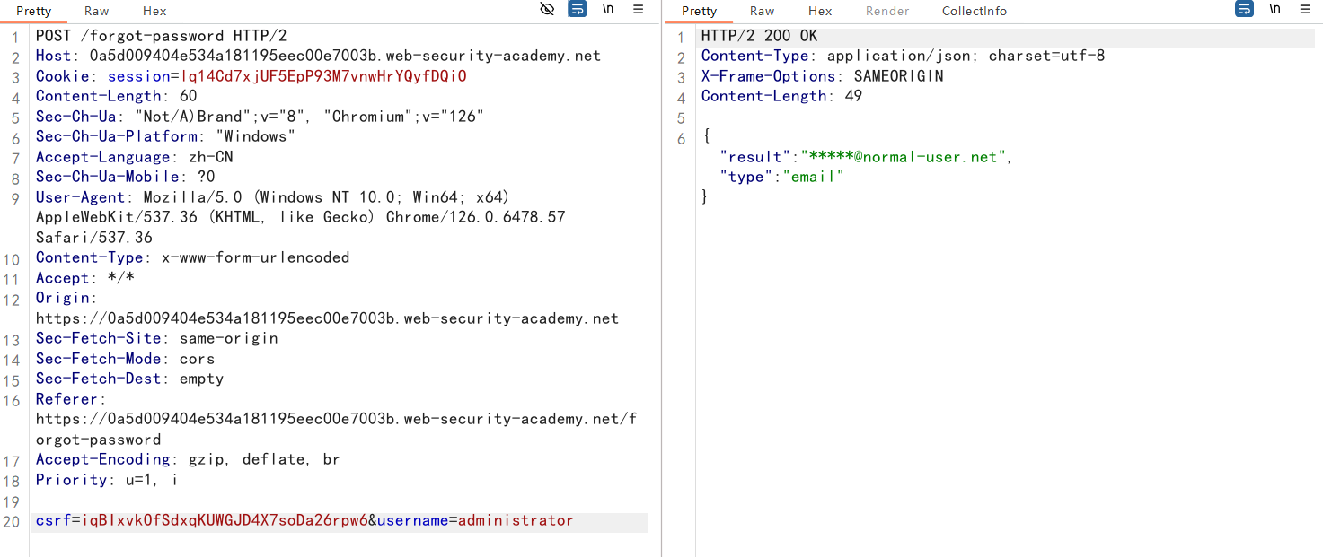This screenshot has width=1323, height=557.
Task: Open the response Render tab
Action: [x=887, y=11]
